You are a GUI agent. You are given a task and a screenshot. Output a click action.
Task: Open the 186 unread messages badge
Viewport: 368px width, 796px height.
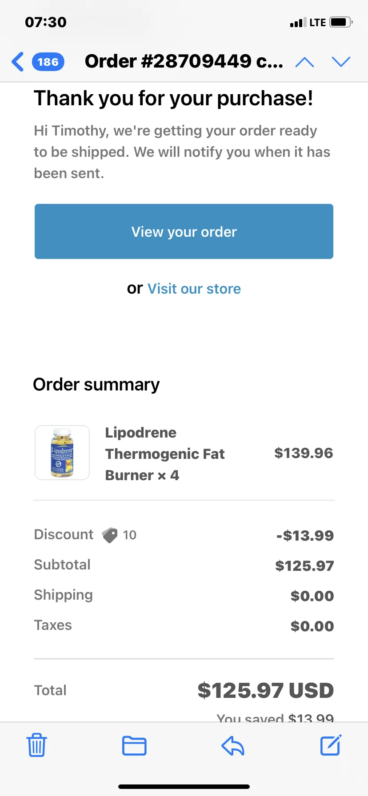tap(48, 62)
